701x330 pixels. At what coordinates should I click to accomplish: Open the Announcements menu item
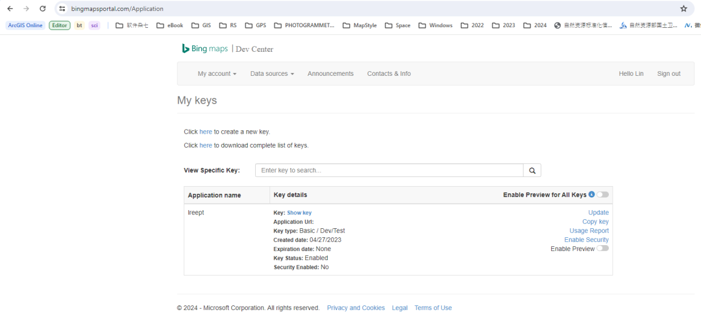(330, 74)
